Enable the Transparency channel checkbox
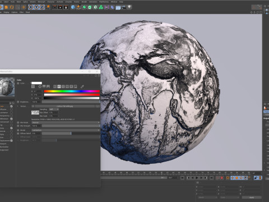 click(x=11, y=116)
